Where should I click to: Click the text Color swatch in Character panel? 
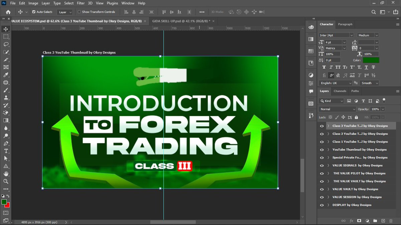371,60
